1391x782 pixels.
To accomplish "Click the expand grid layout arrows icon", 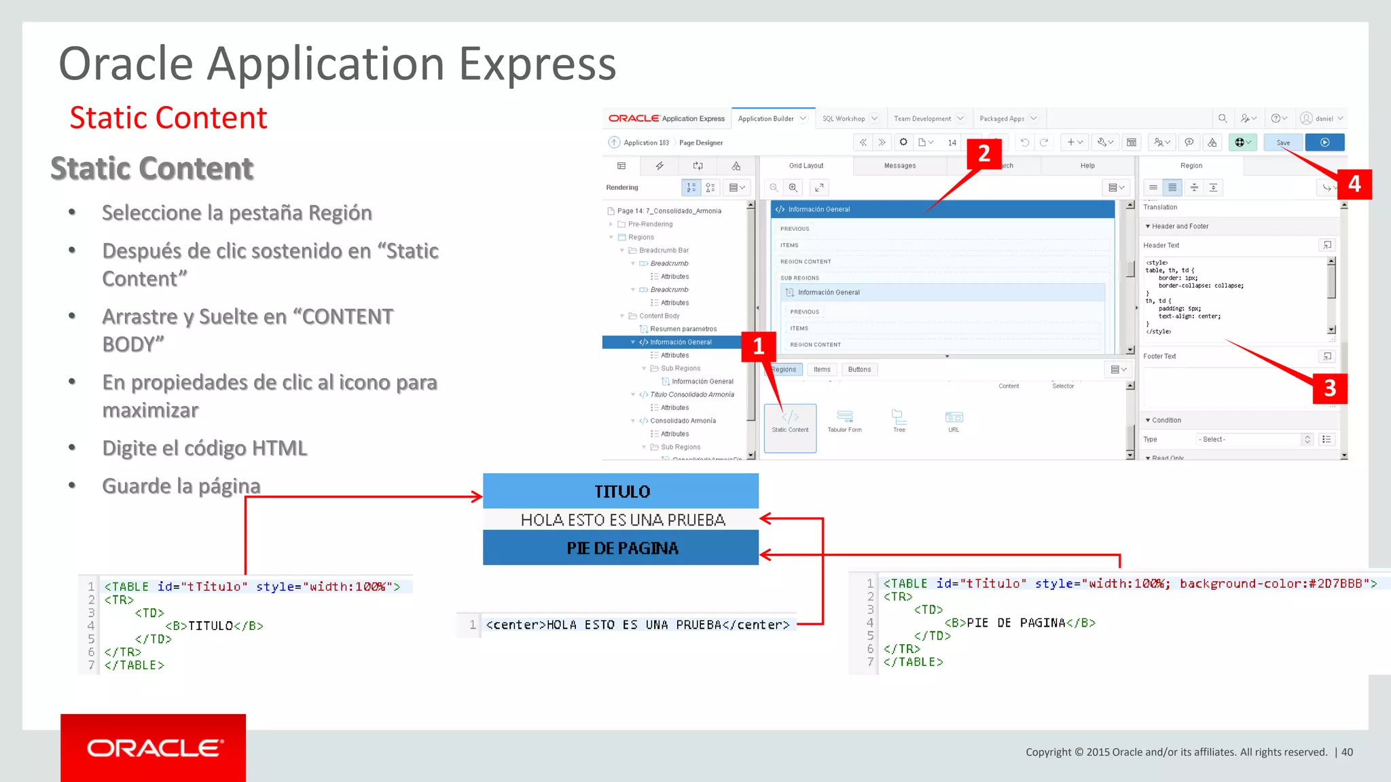I will [x=819, y=187].
